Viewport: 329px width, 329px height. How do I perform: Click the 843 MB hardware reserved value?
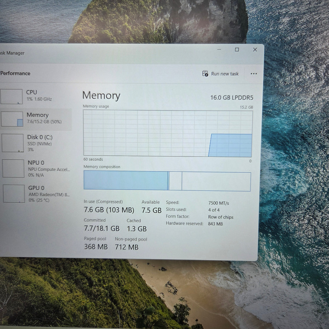(x=215, y=224)
